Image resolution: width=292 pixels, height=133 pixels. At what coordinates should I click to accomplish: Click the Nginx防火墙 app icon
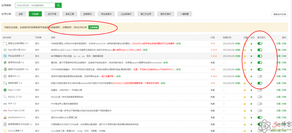click(5, 50)
